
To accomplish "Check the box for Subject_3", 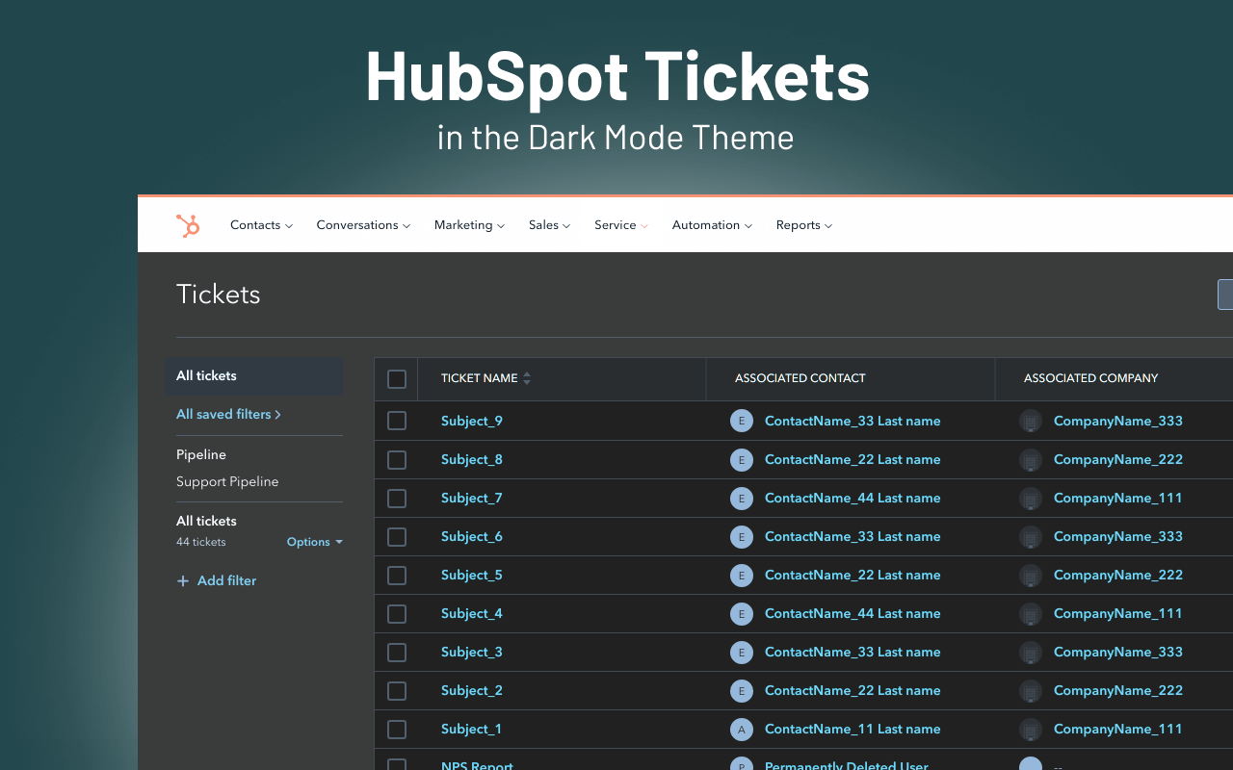I will 397,652.
